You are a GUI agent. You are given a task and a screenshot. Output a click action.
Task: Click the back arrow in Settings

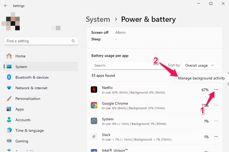tap(6, 5)
